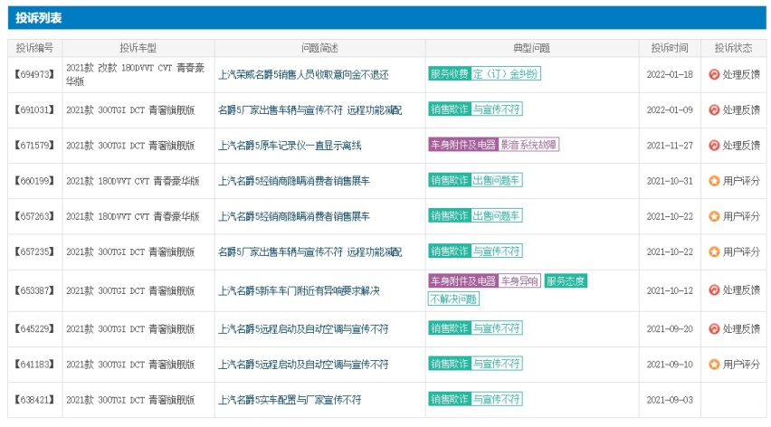Click rating star icon in row 641183
771x427 pixels.
pos(714,364)
